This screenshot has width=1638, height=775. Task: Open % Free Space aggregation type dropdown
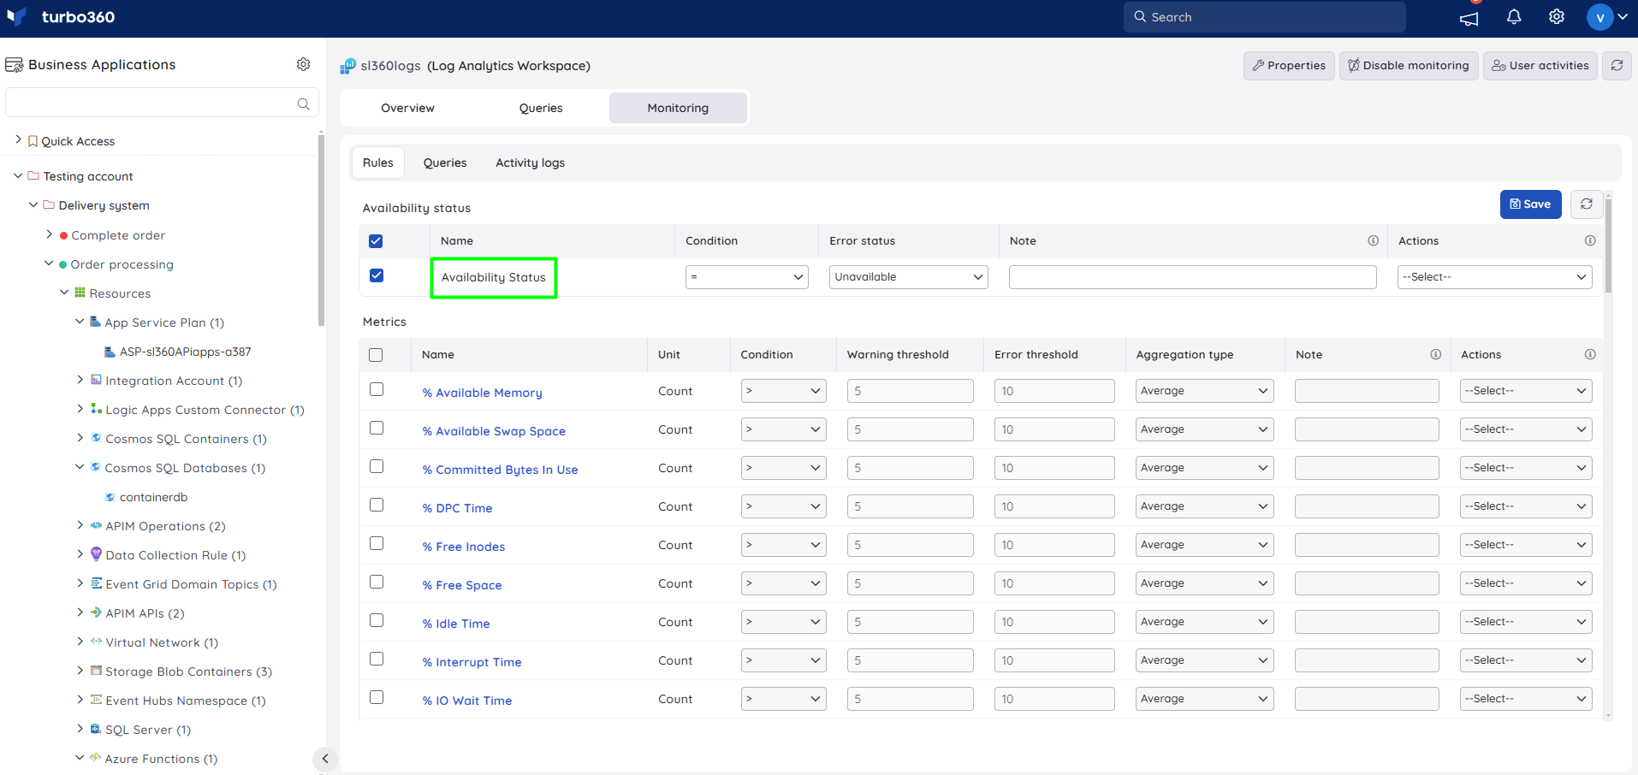pos(1204,583)
